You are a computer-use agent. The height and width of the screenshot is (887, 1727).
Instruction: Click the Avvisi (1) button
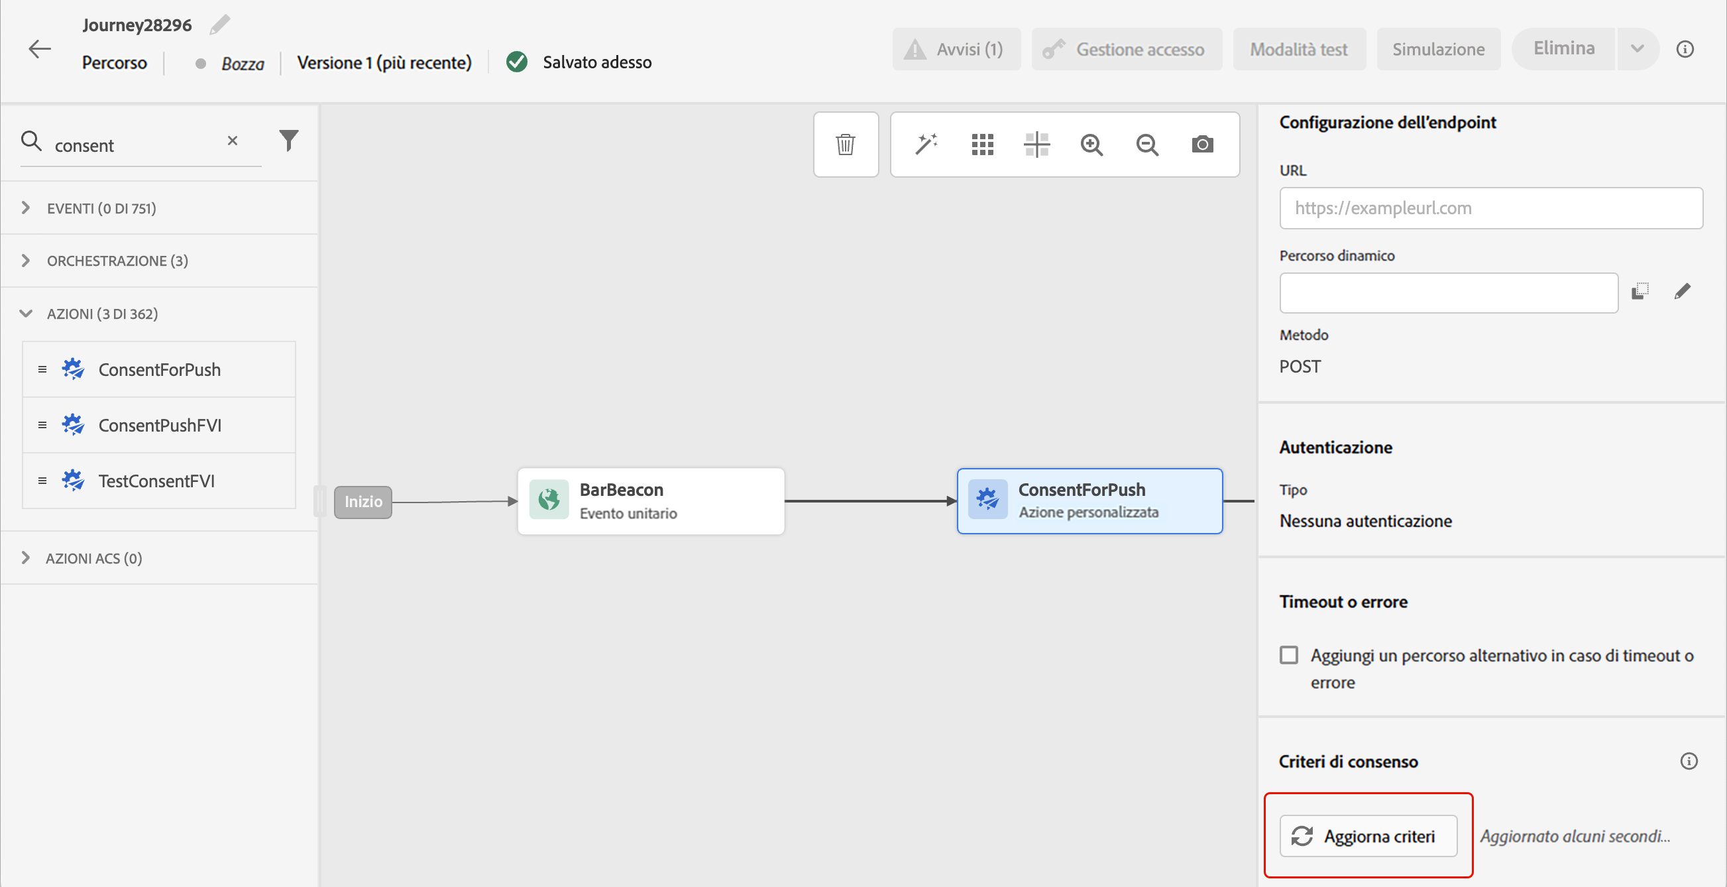coord(956,49)
